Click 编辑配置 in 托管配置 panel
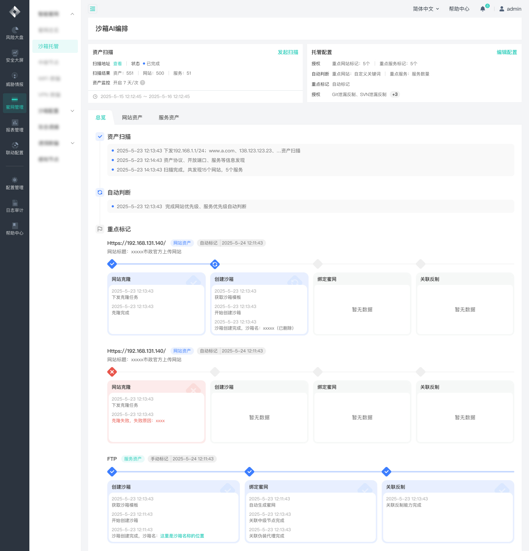Screen dimensions: 529x551 click(507, 52)
